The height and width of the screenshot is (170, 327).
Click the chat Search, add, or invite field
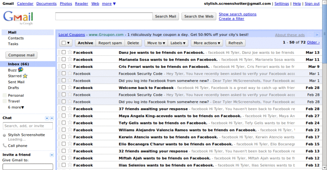(28, 126)
